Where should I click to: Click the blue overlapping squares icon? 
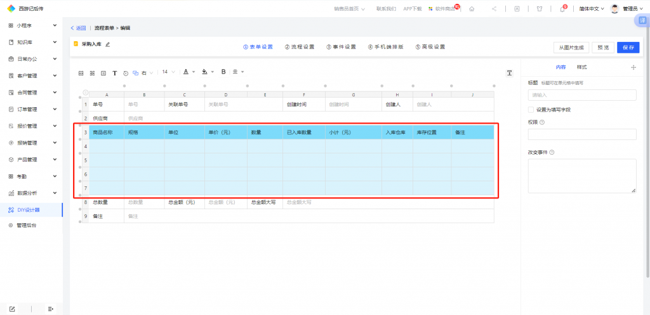[x=136, y=73]
